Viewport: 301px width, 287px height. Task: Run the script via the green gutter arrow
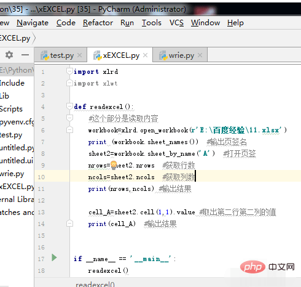click(54, 257)
